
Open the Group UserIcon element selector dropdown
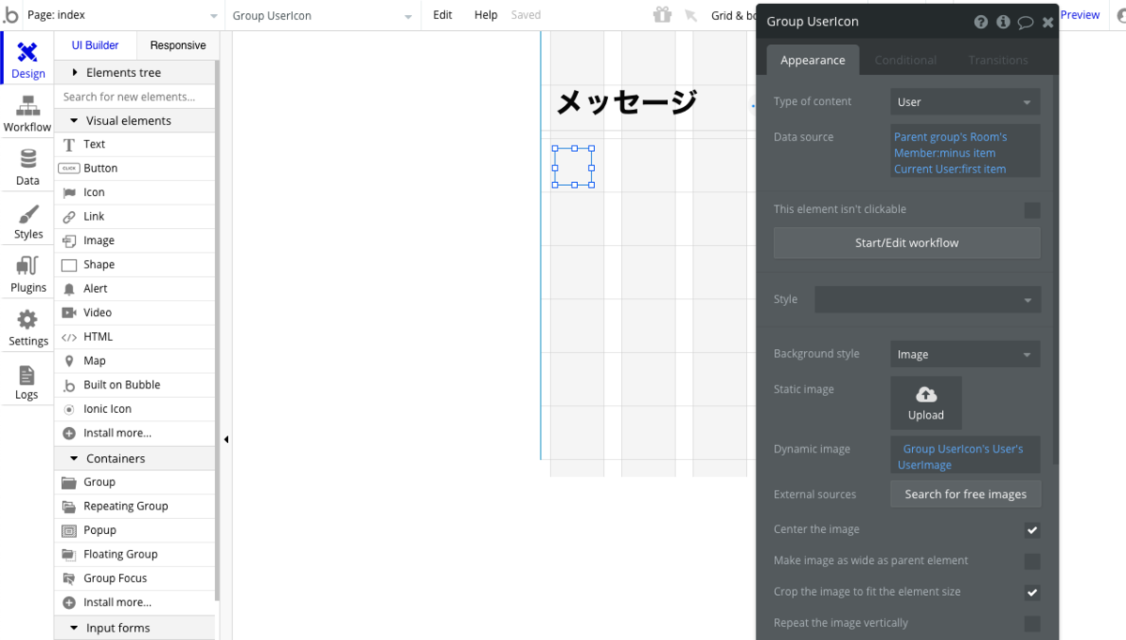322,16
